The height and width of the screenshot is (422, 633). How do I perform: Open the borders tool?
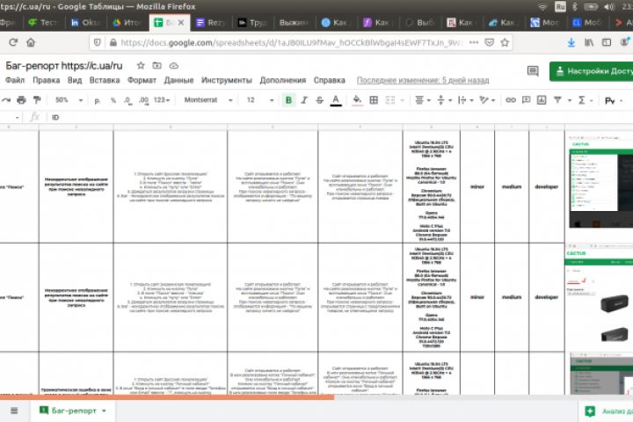coord(374,99)
